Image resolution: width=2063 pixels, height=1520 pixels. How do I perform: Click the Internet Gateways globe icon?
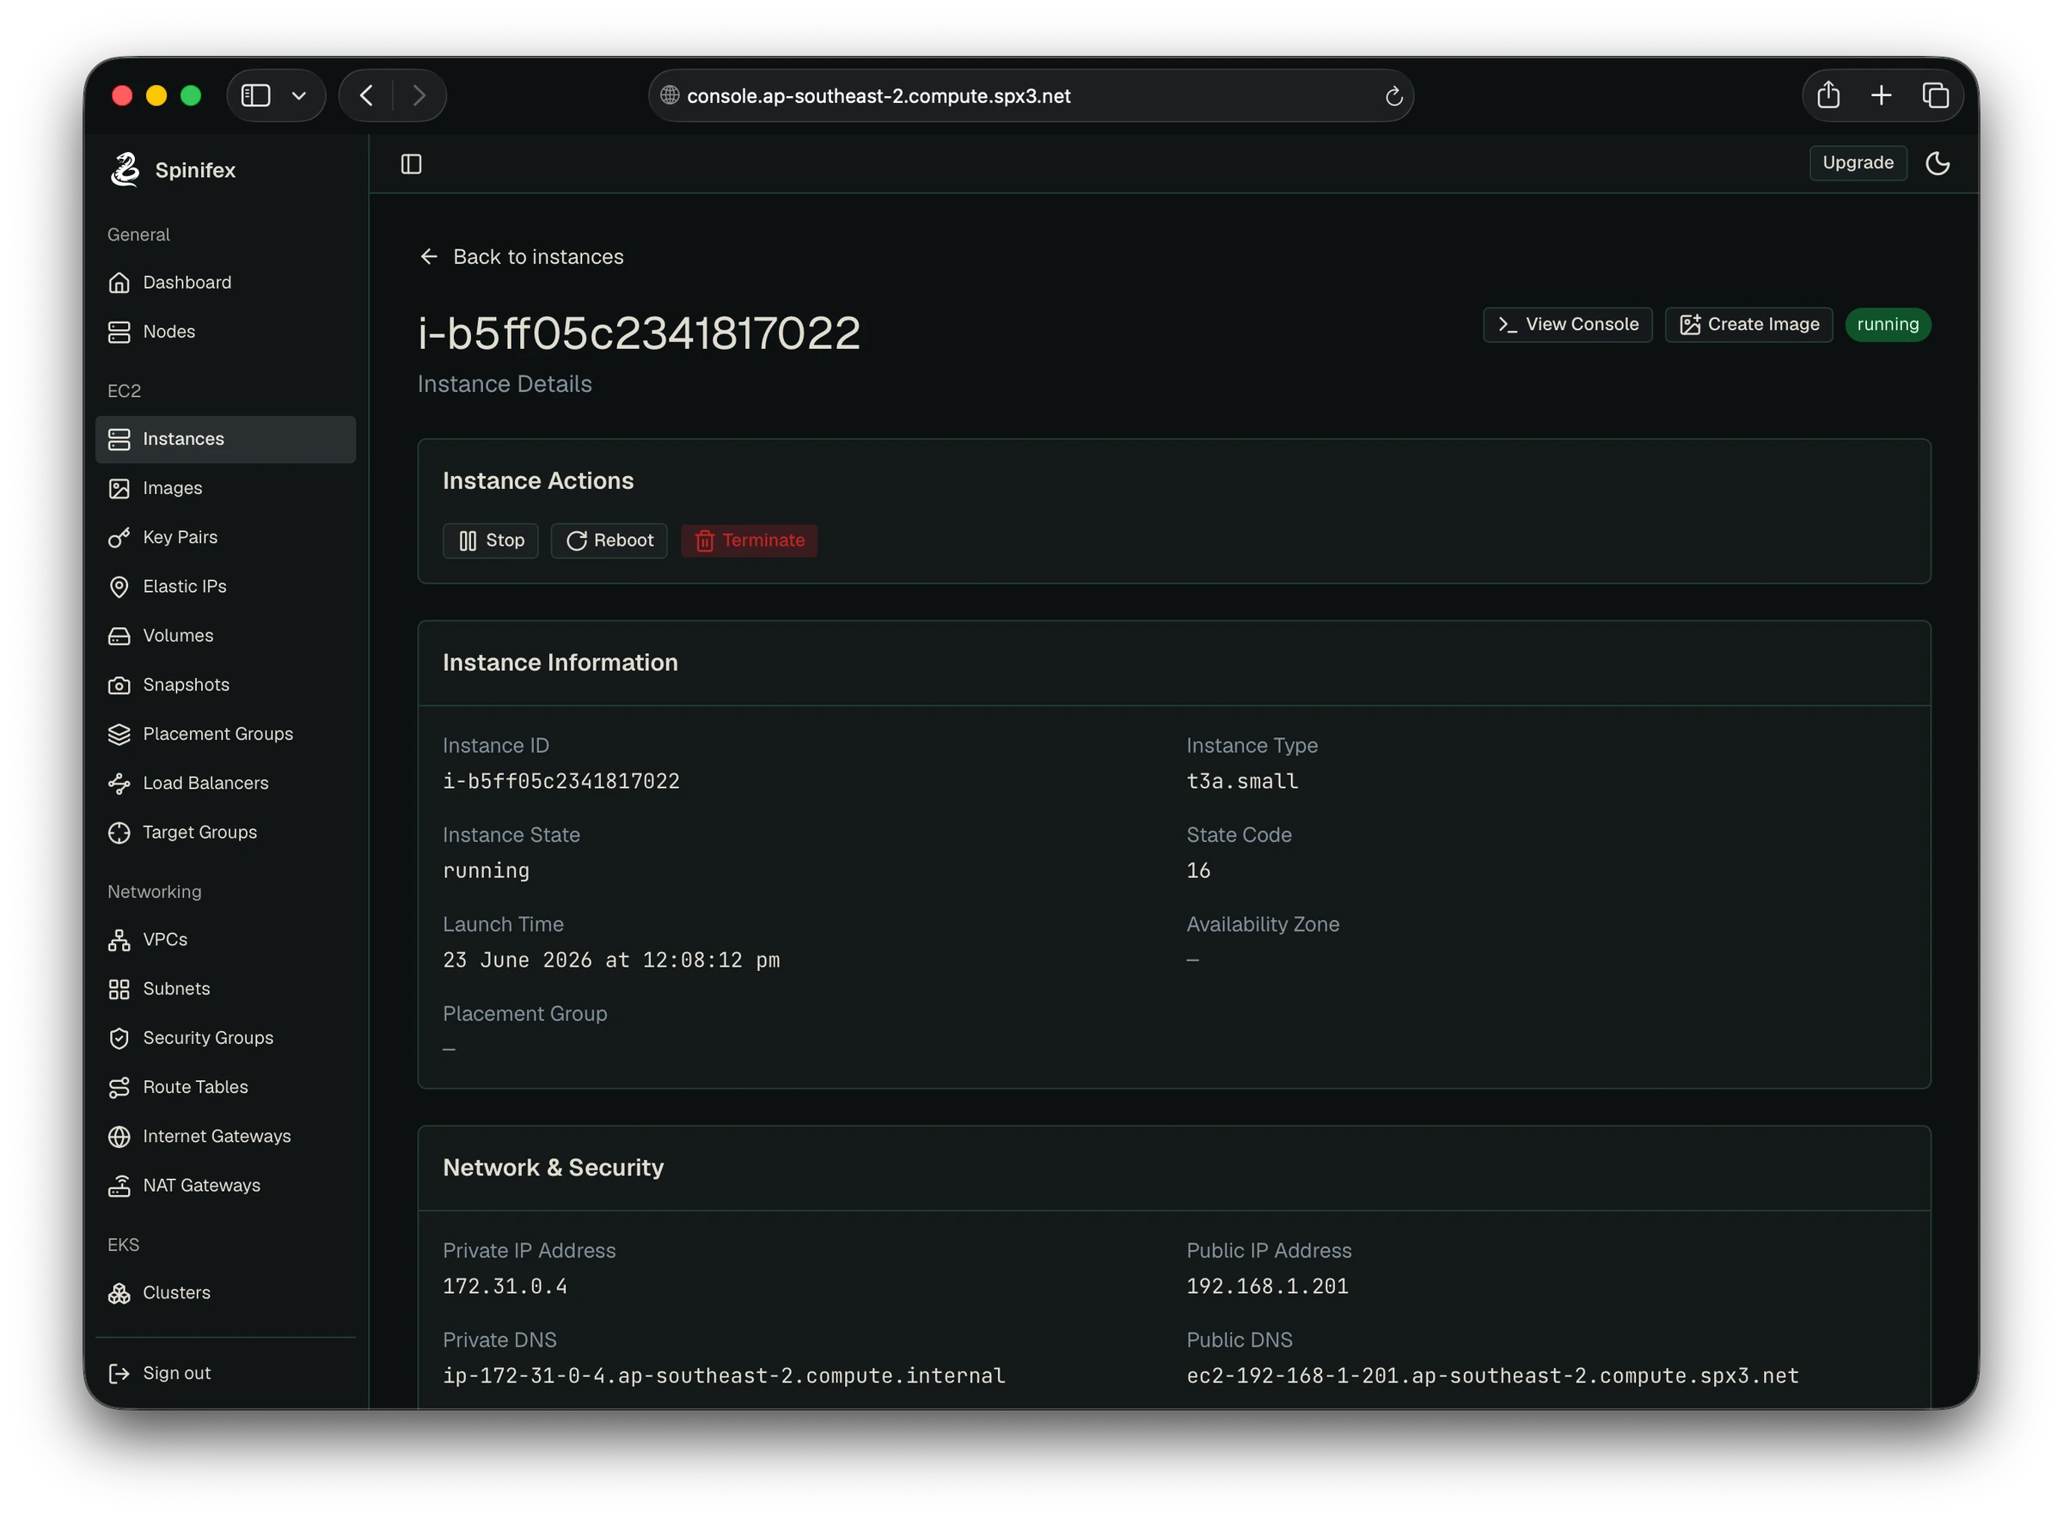(x=119, y=1136)
